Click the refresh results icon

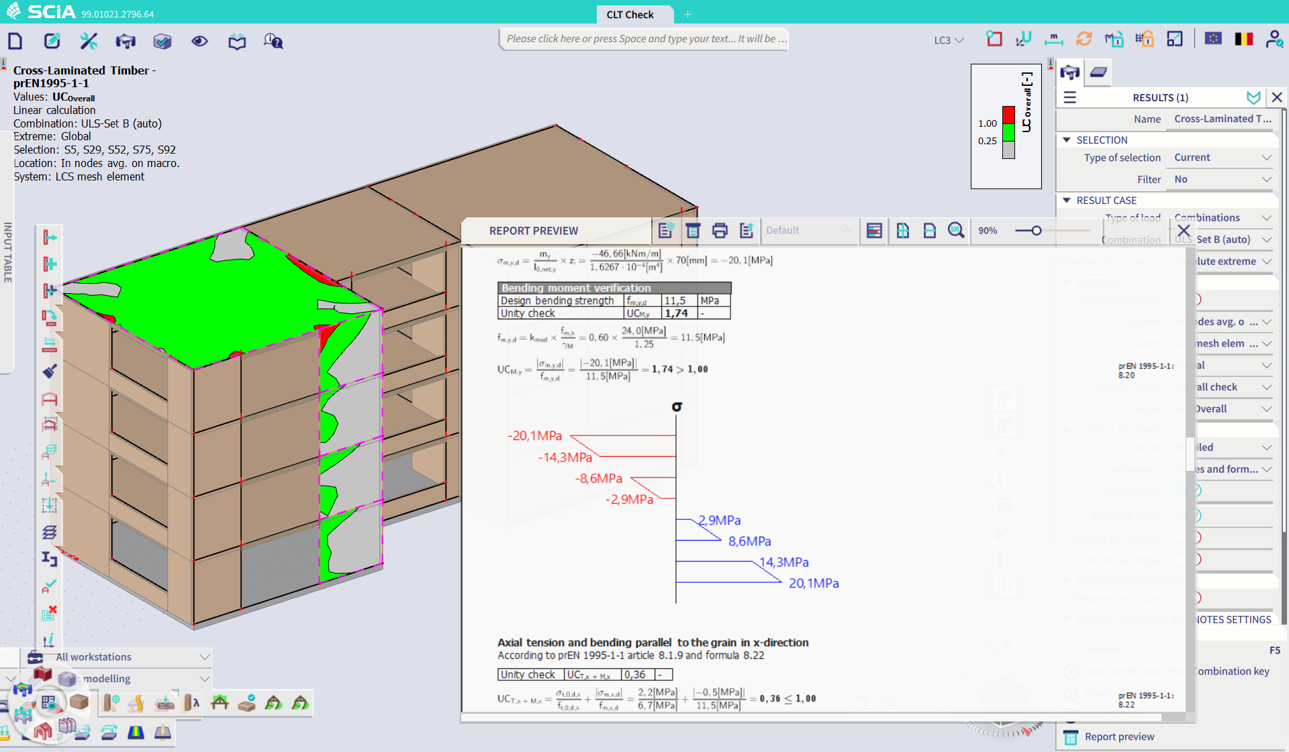(1085, 38)
